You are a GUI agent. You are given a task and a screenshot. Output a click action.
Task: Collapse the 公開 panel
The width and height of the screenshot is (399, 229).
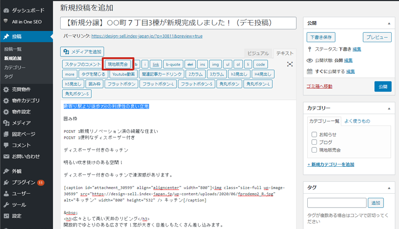389,23
